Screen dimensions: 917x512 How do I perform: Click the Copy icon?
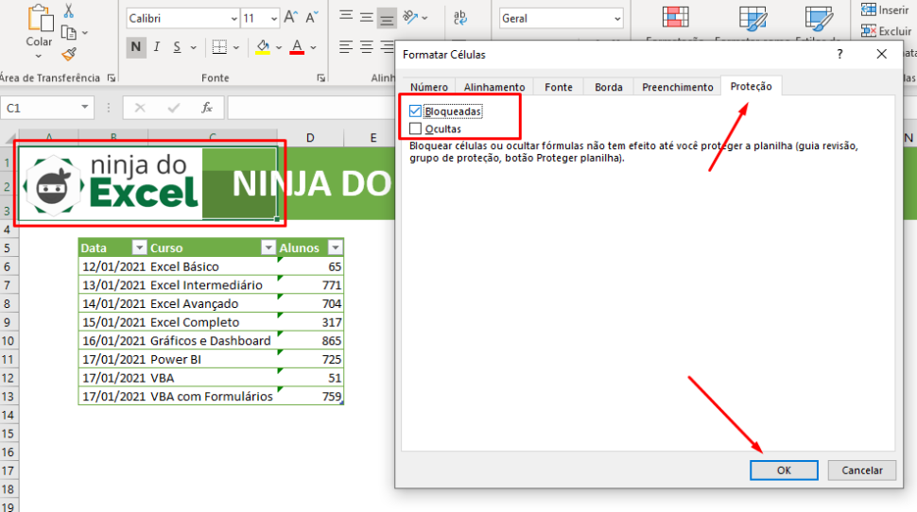[68, 33]
